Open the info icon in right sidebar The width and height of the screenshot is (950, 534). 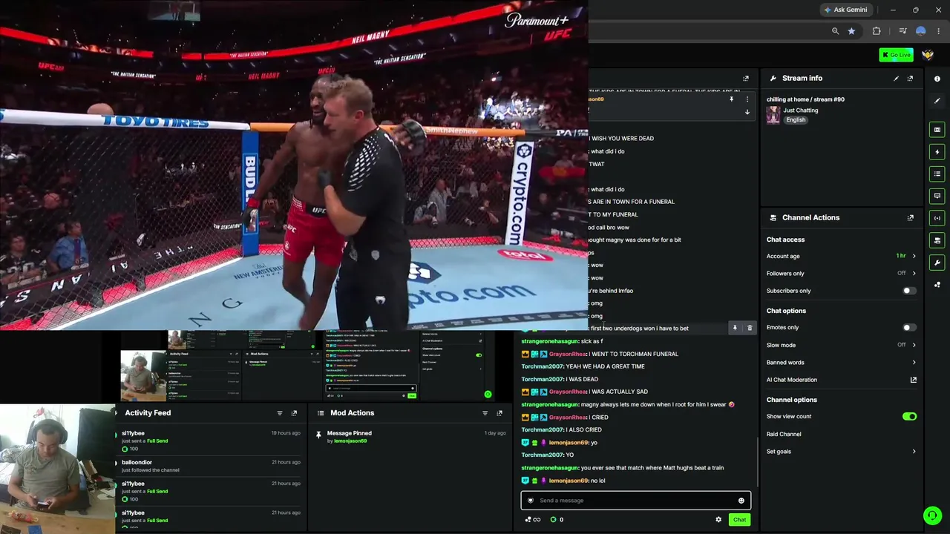pyautogui.click(x=937, y=79)
